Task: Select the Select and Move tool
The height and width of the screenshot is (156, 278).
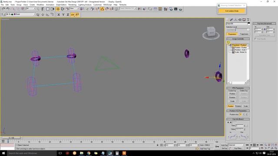Action: [58, 9]
